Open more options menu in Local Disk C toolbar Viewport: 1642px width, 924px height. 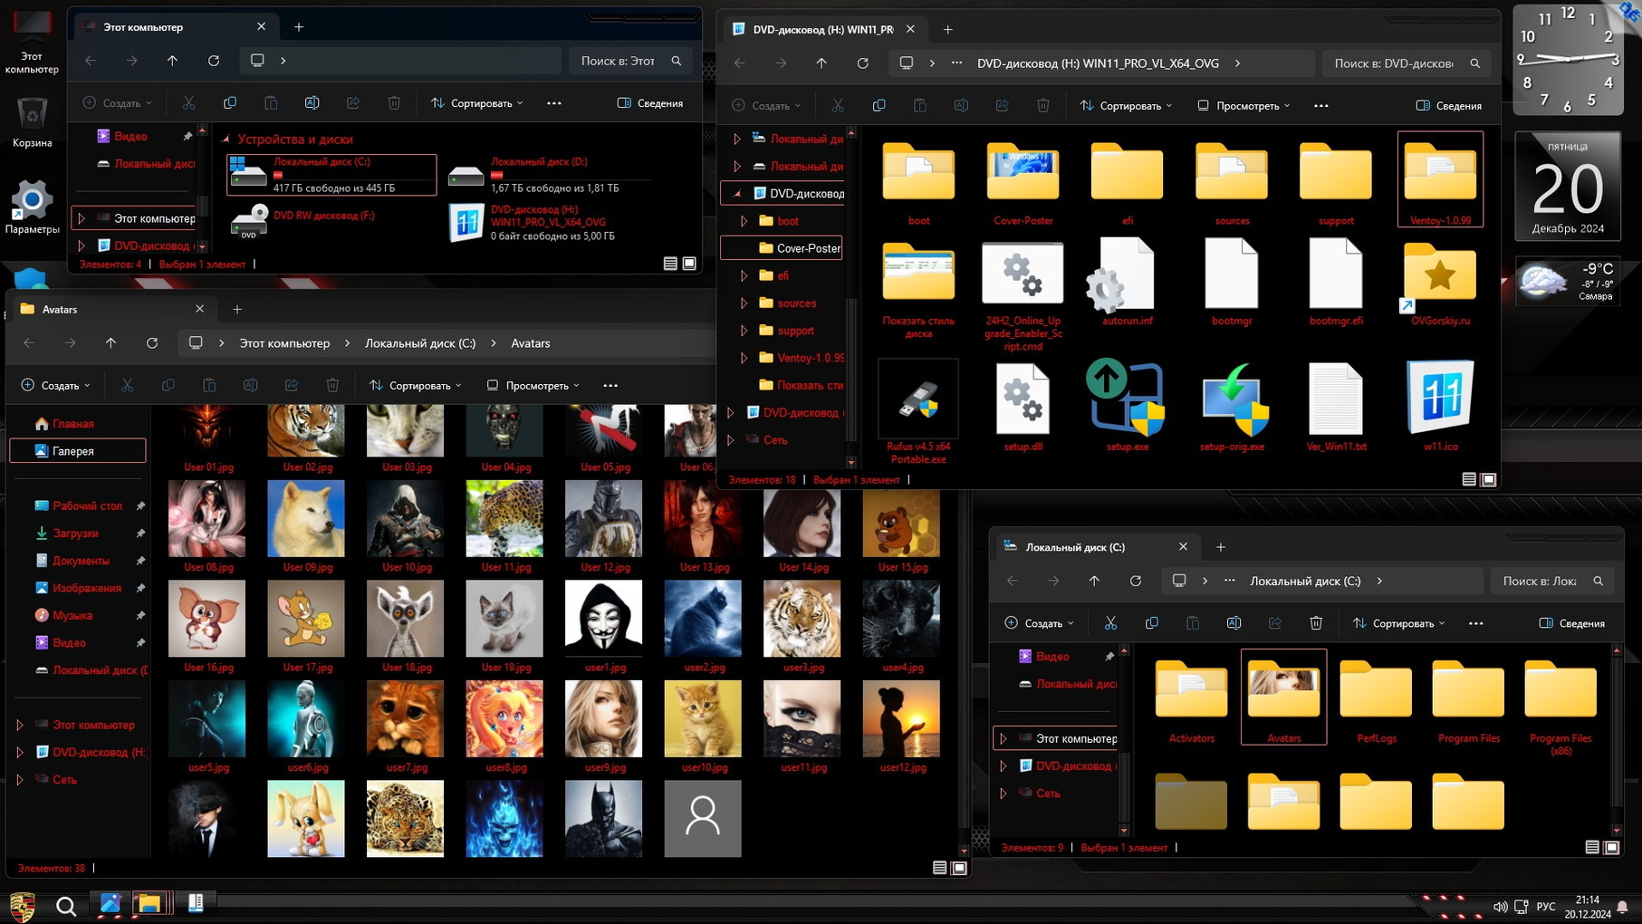click(1475, 623)
